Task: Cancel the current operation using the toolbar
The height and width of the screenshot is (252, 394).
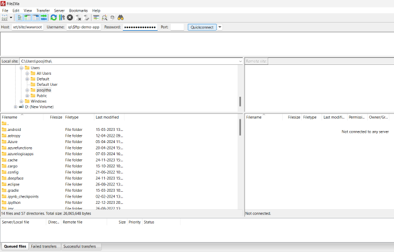Action: coord(70,18)
